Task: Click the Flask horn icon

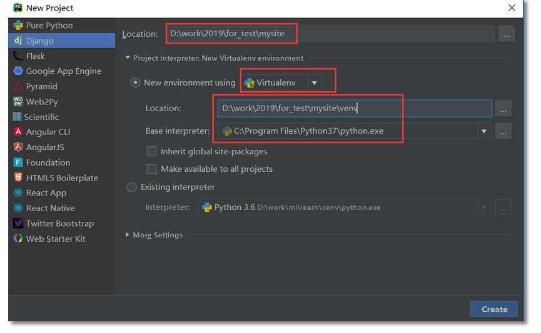Action: (18, 56)
